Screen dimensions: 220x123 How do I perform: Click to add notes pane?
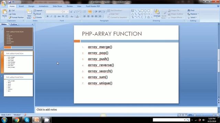click(126, 110)
